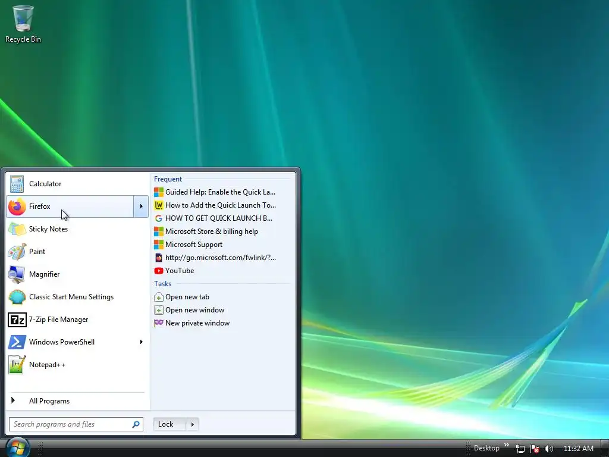Show hidden Desktop toolbar items chevron
This screenshot has width=609, height=457.
(507, 445)
